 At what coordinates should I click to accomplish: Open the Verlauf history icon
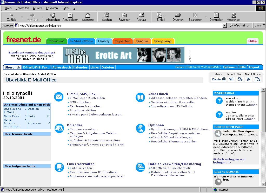(142, 15)
